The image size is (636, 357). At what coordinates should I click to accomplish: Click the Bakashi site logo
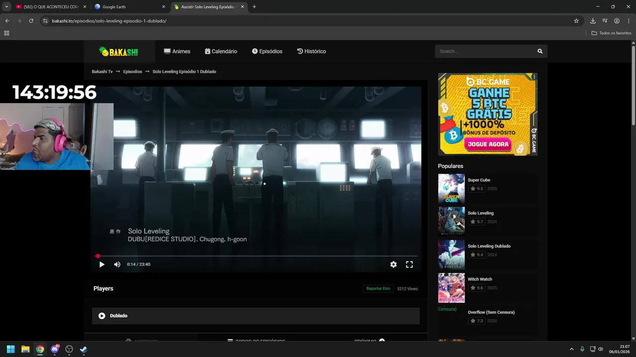[118, 51]
